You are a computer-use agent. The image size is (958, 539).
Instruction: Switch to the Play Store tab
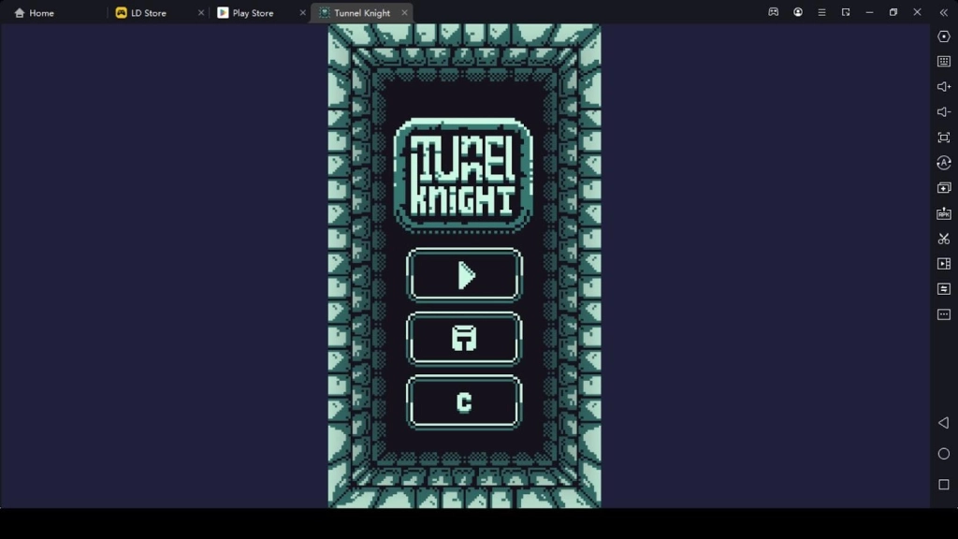point(254,12)
